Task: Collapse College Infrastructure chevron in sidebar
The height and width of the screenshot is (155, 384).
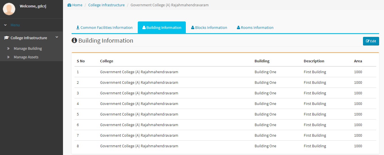Action: click(57, 37)
